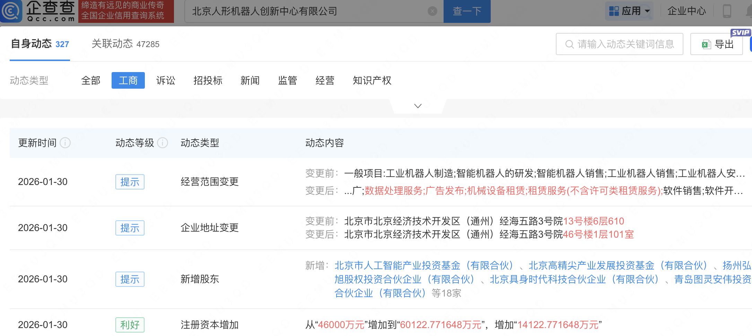Click the Qcc.com logo icon
The width and height of the screenshot is (752, 336).
click(x=11, y=11)
